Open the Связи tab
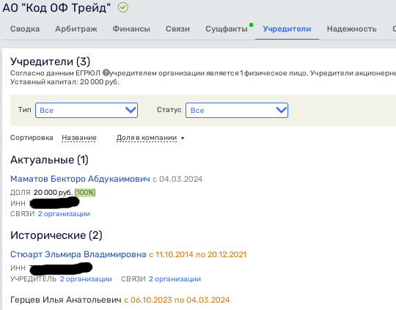The image size is (396, 310). (177, 29)
